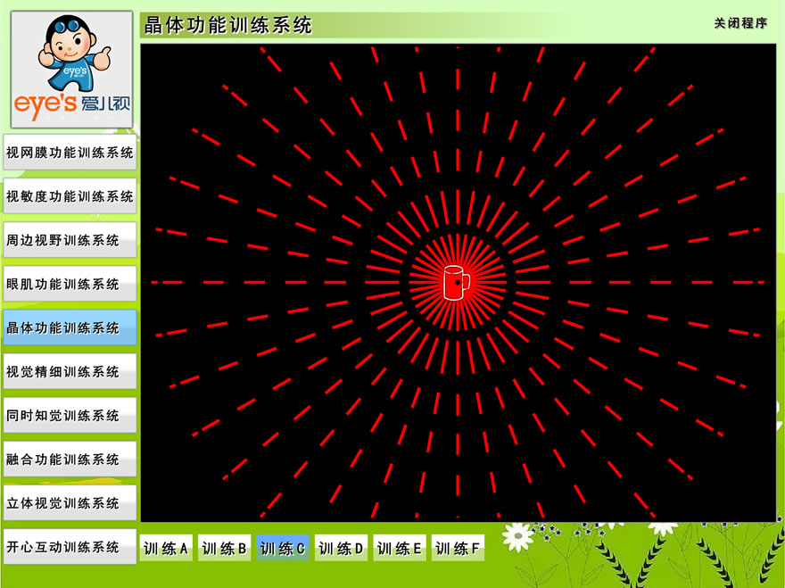Select the 训练B tab
Screen dimensions: 785x588
coord(224,548)
